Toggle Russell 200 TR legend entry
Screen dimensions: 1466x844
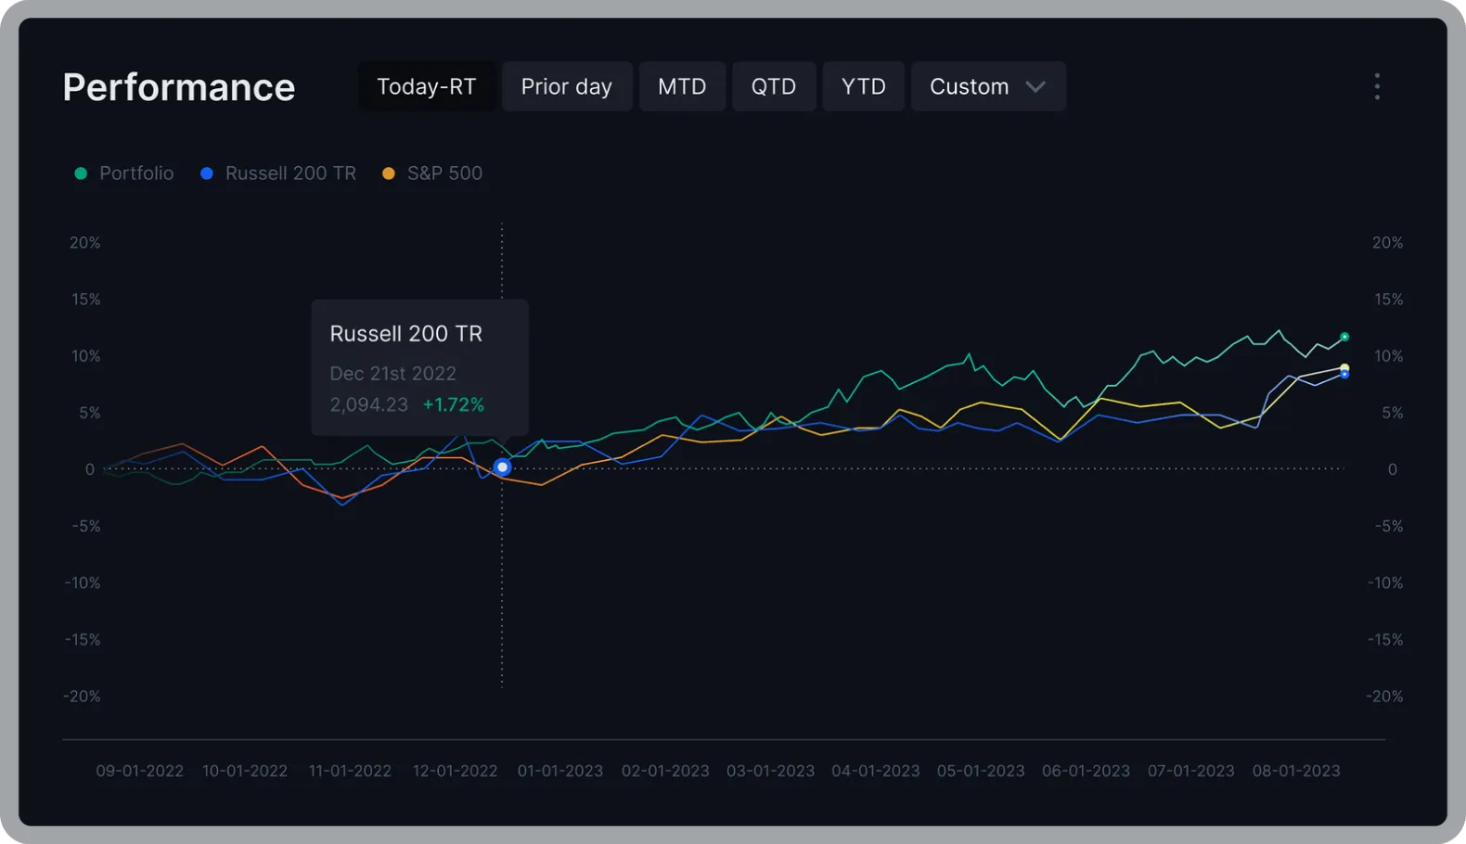point(278,173)
